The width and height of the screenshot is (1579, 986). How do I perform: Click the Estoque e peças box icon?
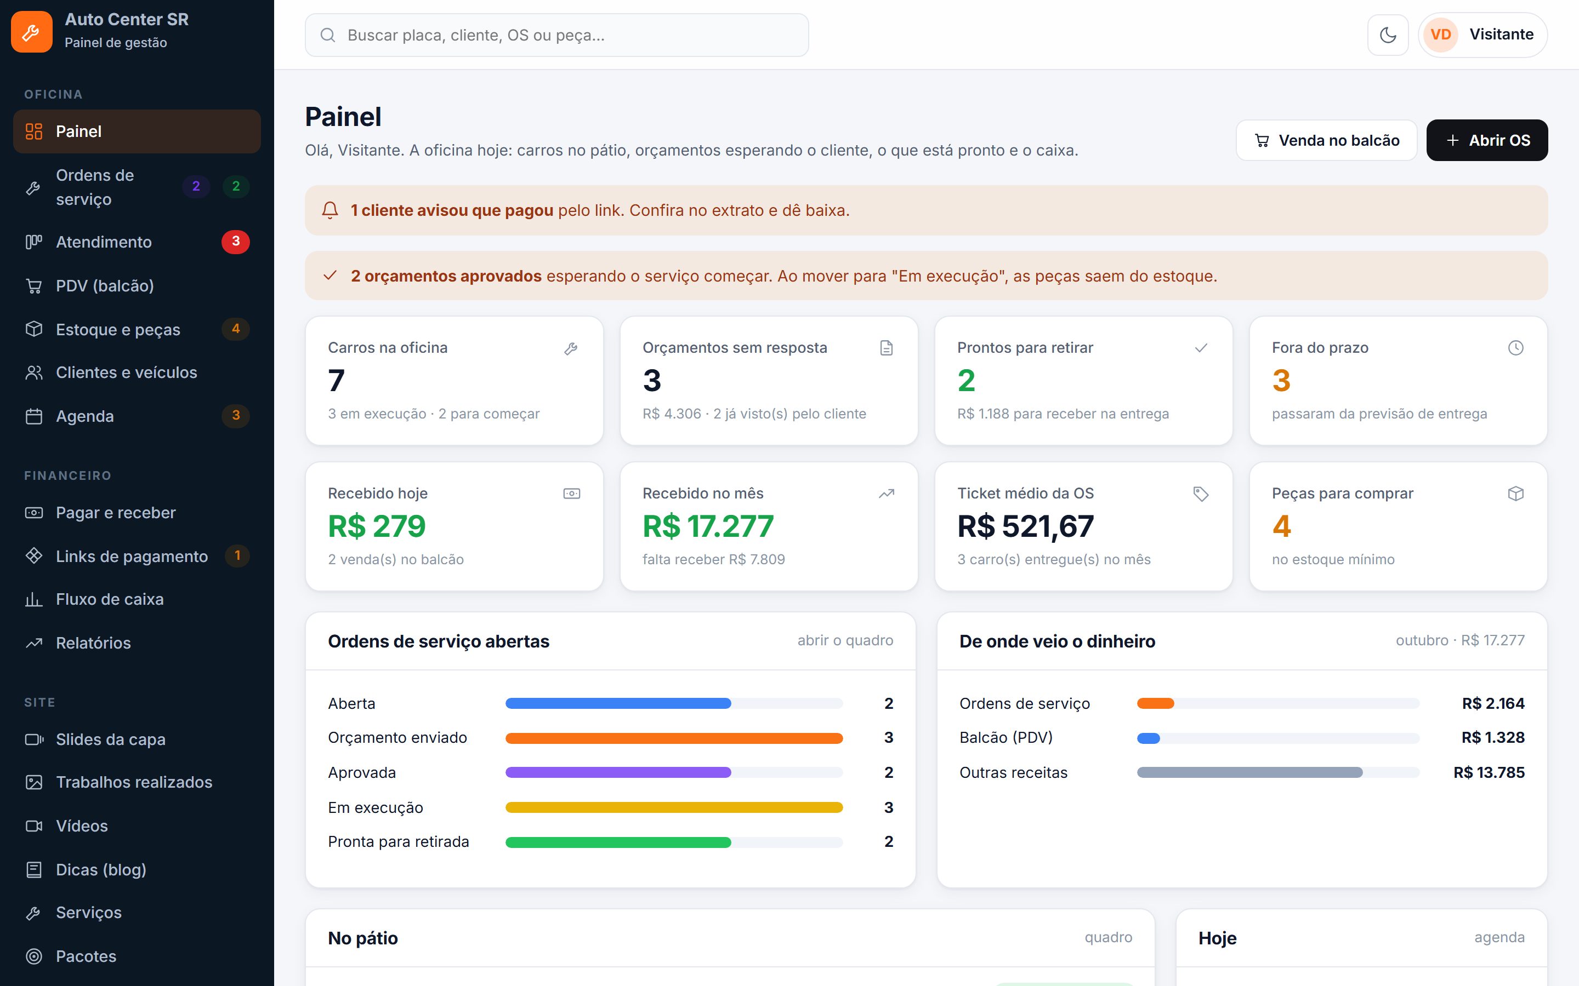(x=33, y=329)
